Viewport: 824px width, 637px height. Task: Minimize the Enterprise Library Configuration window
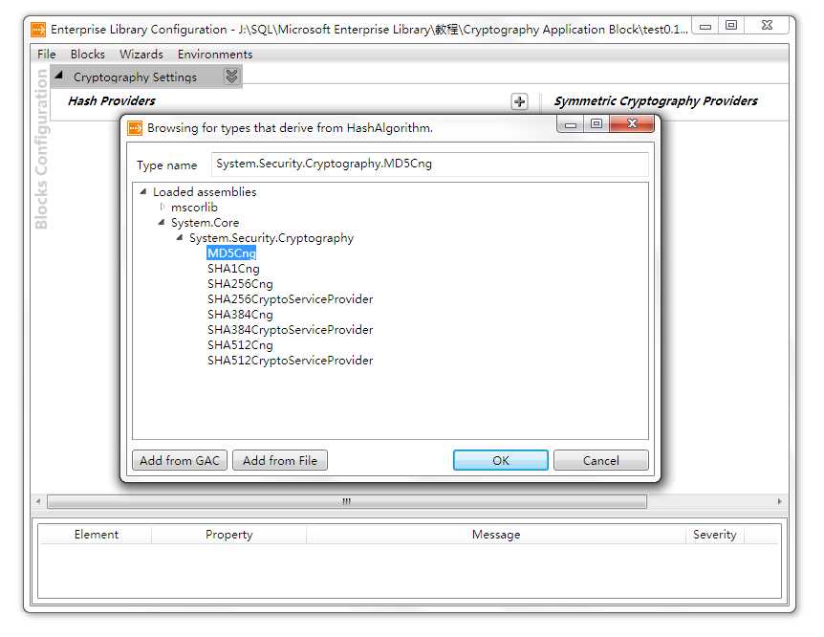(x=705, y=26)
